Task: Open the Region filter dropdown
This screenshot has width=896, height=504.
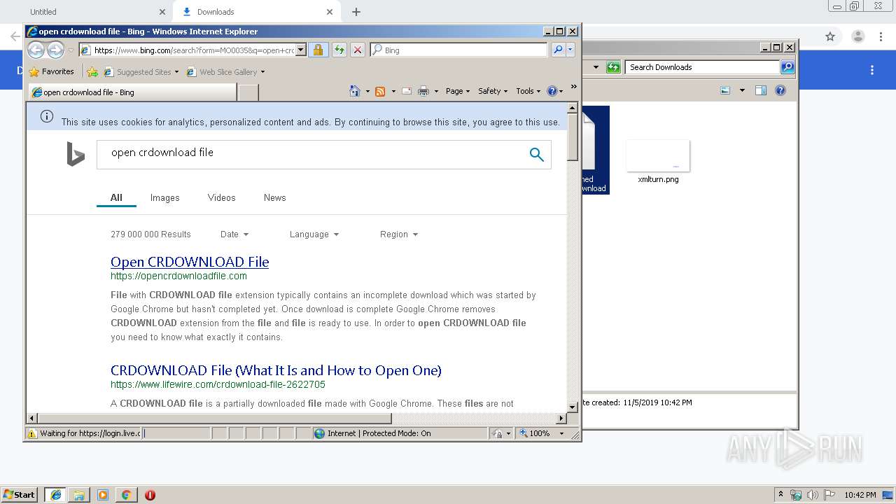Action: tap(399, 234)
